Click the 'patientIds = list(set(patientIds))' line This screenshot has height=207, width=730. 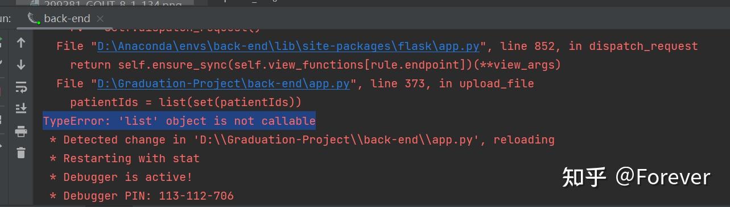pyautogui.click(x=185, y=103)
